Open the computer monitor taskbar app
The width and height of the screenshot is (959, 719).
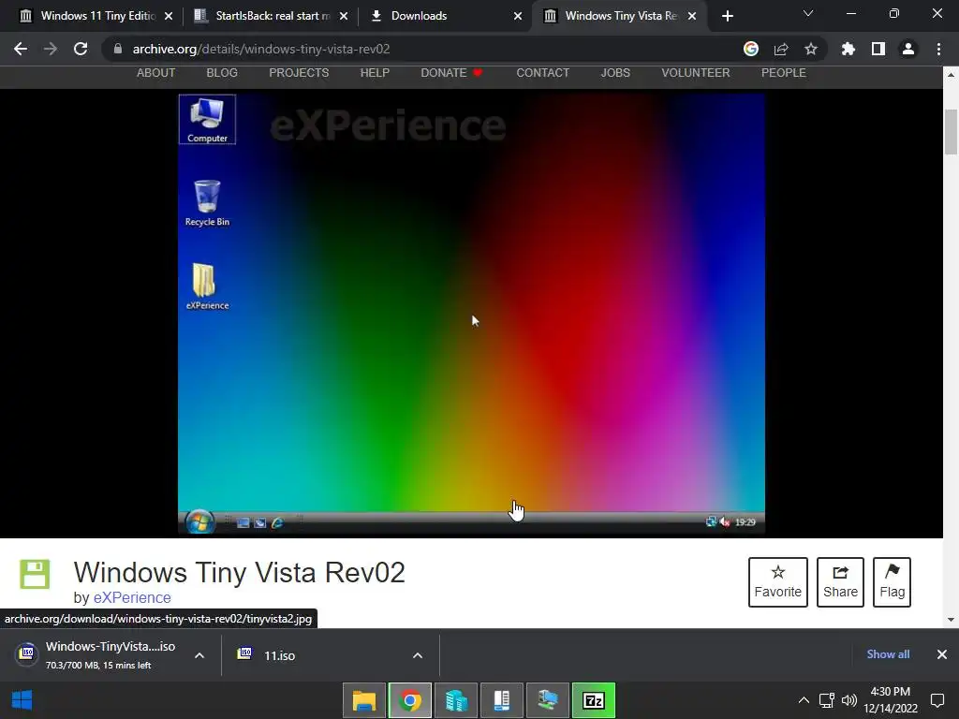tap(547, 700)
